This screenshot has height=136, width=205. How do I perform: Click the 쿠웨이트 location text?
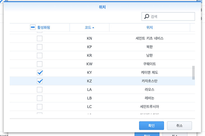coord(149,64)
